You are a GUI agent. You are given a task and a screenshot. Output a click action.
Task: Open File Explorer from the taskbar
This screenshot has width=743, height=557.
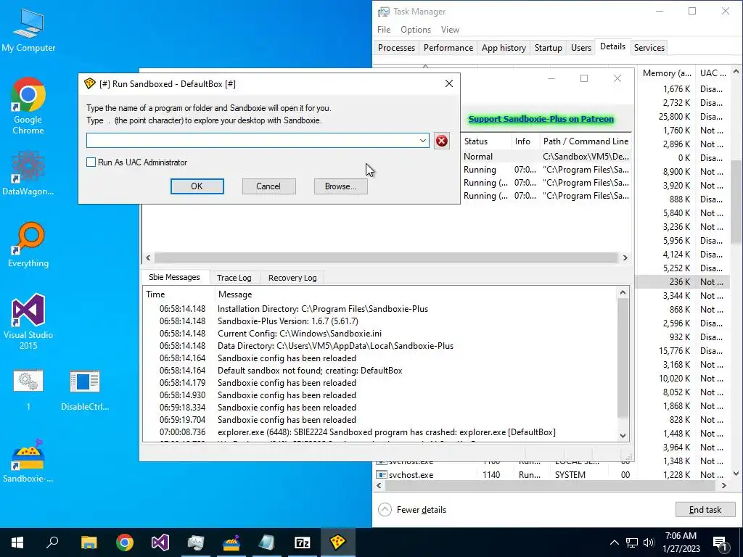(89, 542)
